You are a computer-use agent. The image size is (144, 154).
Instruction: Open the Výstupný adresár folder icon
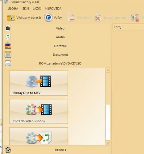(11, 18)
